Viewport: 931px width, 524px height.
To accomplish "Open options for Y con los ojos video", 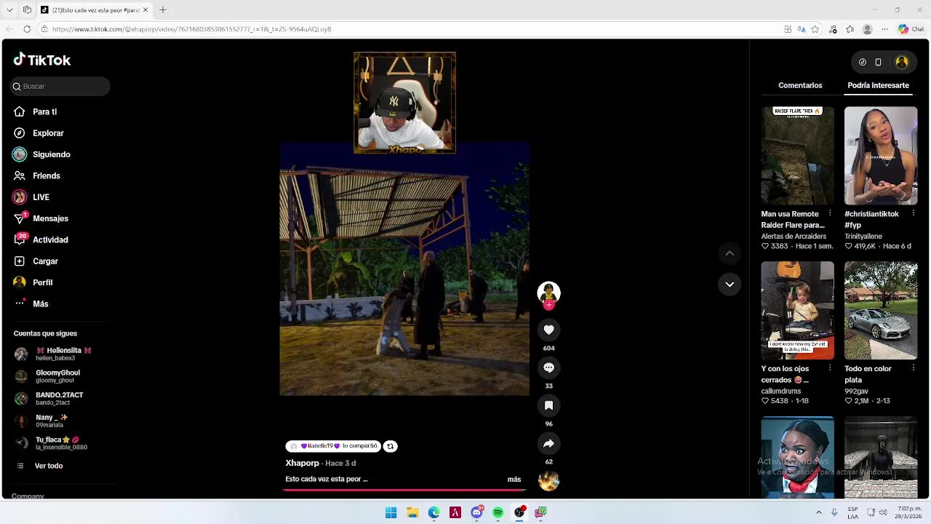I will [830, 368].
